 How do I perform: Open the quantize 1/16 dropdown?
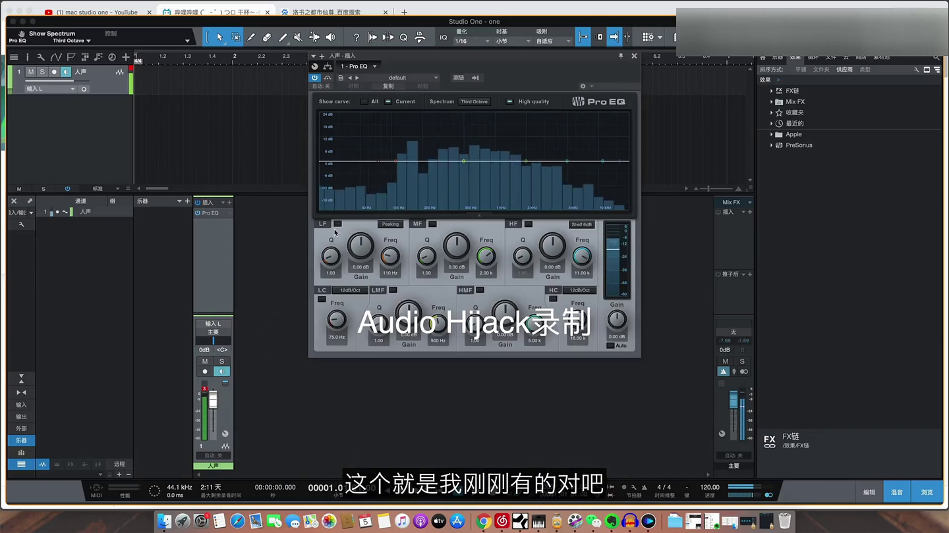[472, 41]
